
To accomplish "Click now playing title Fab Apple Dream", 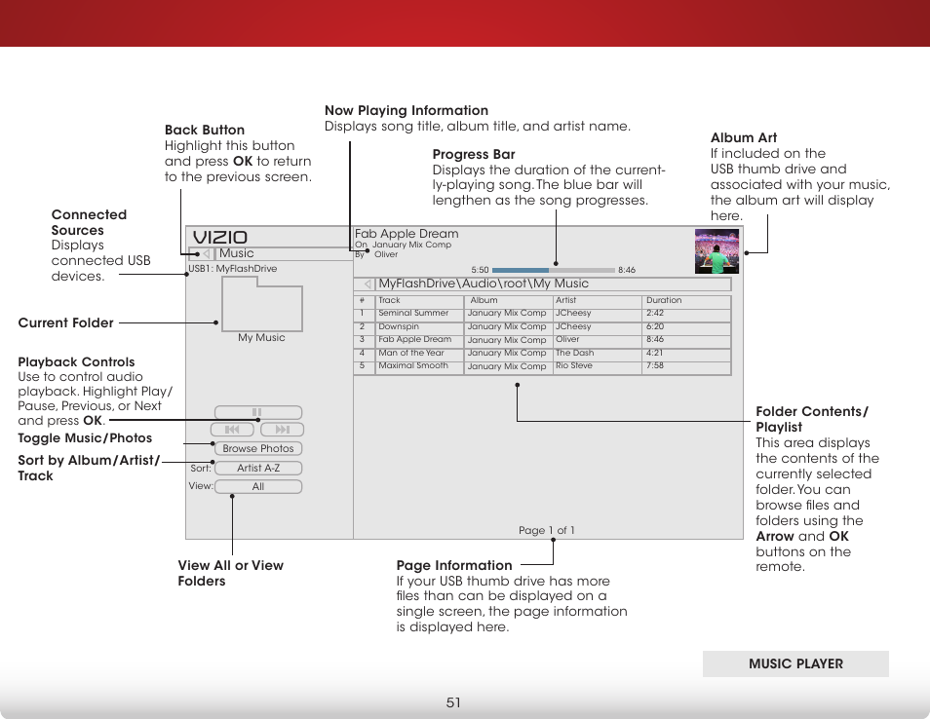I will [407, 234].
